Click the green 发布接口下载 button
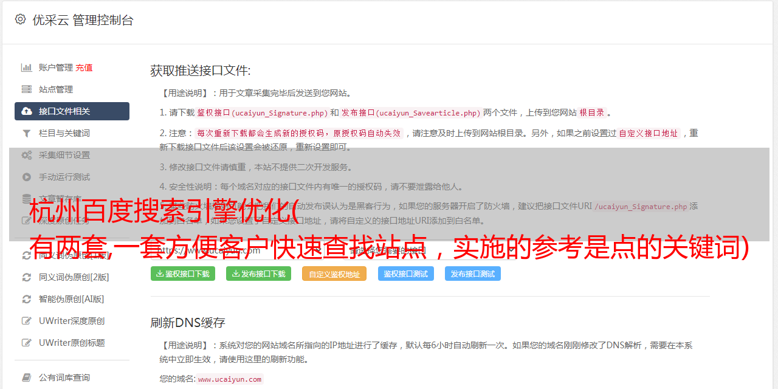The height and width of the screenshot is (389, 778). (258, 274)
